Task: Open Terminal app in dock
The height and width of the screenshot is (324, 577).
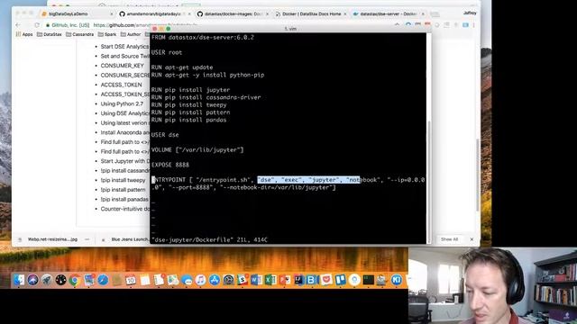Action: point(368,280)
